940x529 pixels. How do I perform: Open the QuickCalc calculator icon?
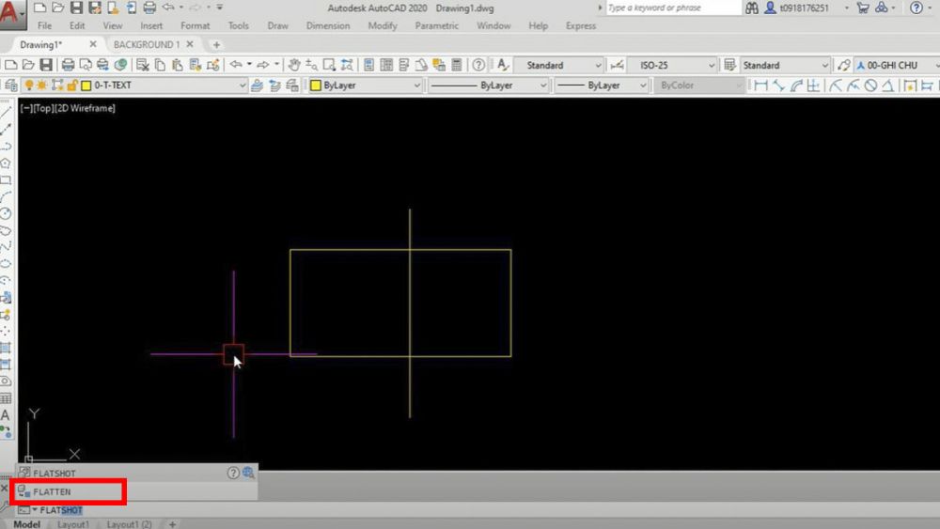click(x=457, y=65)
